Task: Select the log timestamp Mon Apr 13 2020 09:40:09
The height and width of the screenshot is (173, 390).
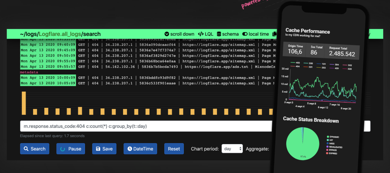Action: tap(48, 45)
